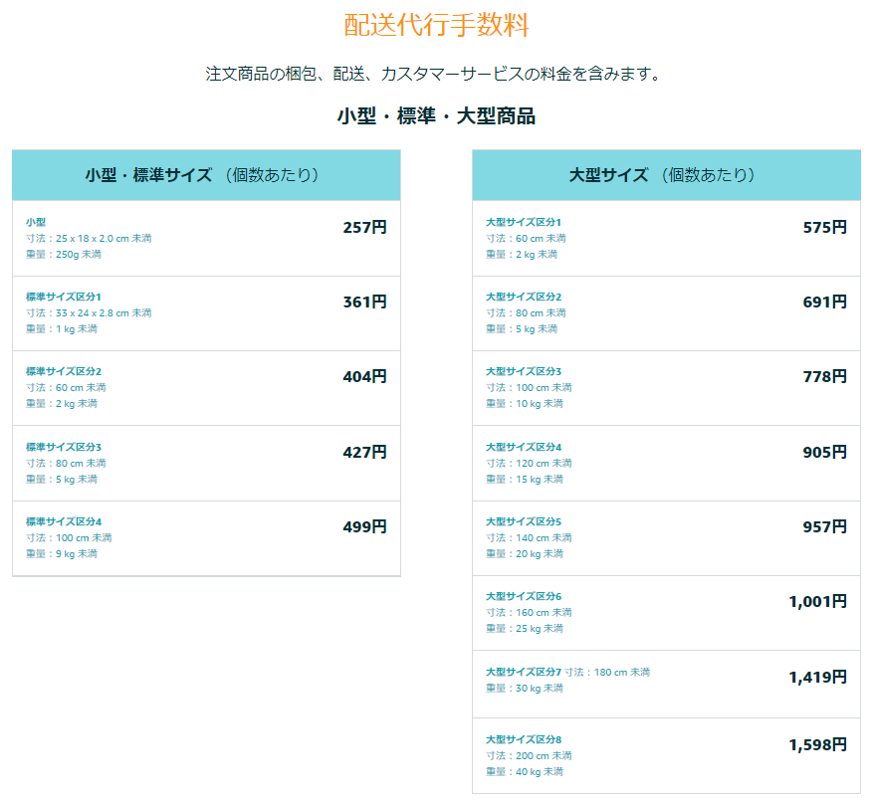
Task: Click the 大型サイズ区分1 label
Action: click(524, 222)
